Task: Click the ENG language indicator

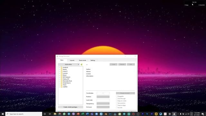Action: click(192, 114)
